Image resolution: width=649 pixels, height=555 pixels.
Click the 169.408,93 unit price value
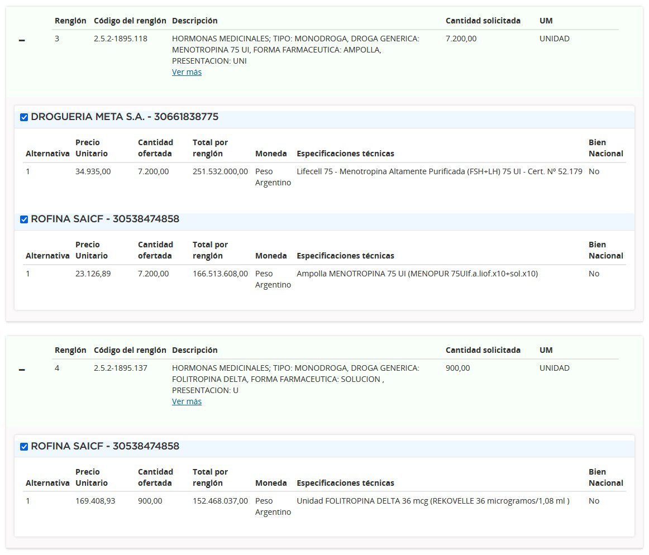(x=95, y=501)
